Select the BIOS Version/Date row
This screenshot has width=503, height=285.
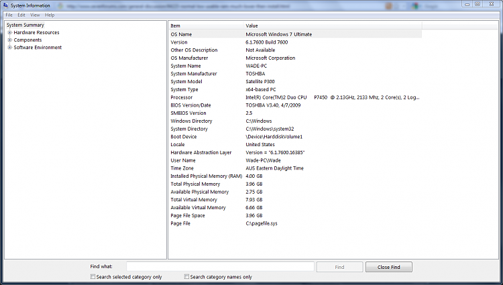296,105
